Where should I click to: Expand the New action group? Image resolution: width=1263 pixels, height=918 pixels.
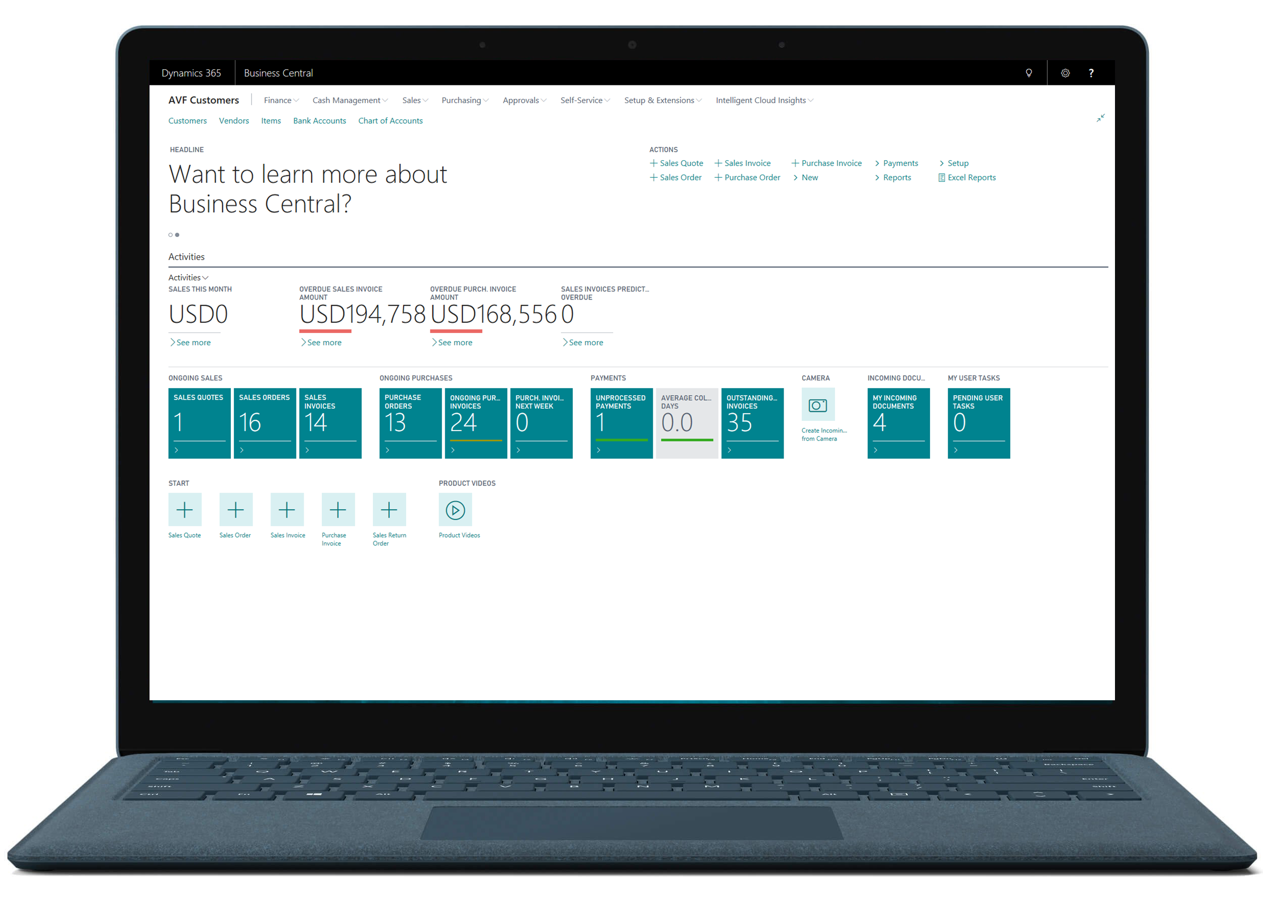pyautogui.click(x=806, y=178)
